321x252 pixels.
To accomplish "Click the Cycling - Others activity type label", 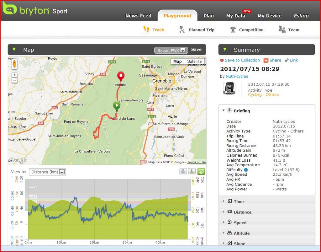I will [263, 95].
